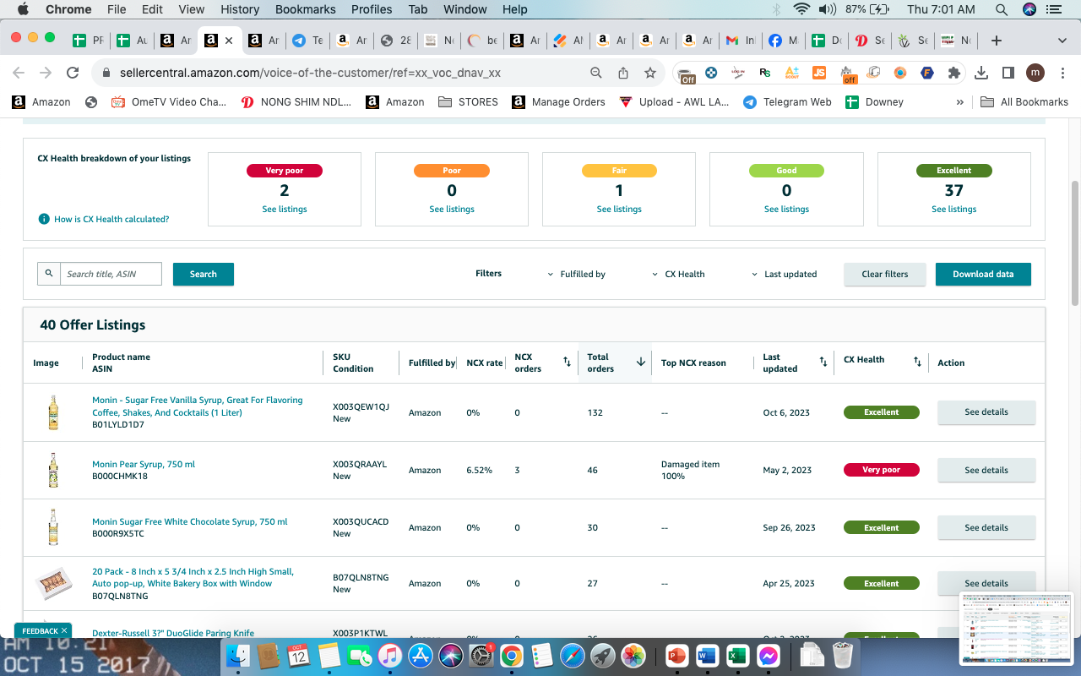Open App Store in the Dock
The image size is (1081, 676).
420,655
